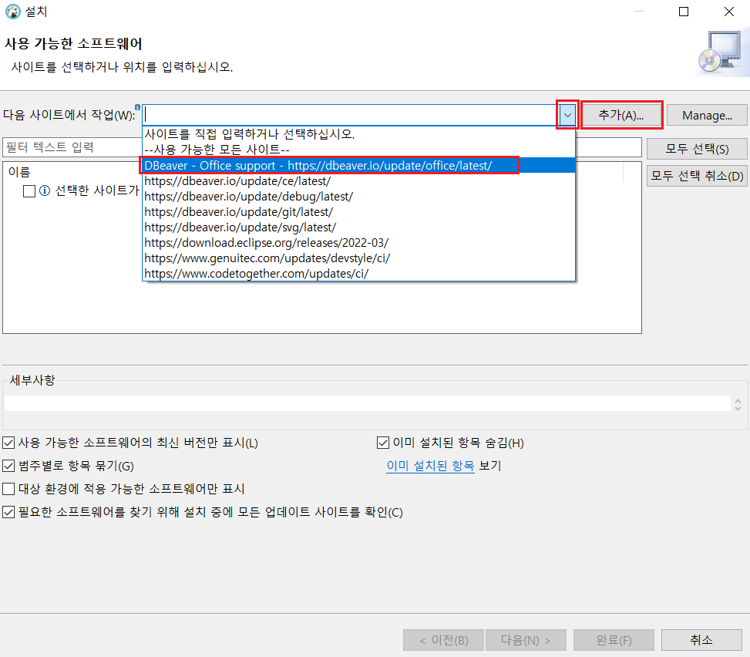Click the DBeaver icon in title bar
Image resolution: width=750 pixels, height=657 pixels.
click(x=12, y=12)
